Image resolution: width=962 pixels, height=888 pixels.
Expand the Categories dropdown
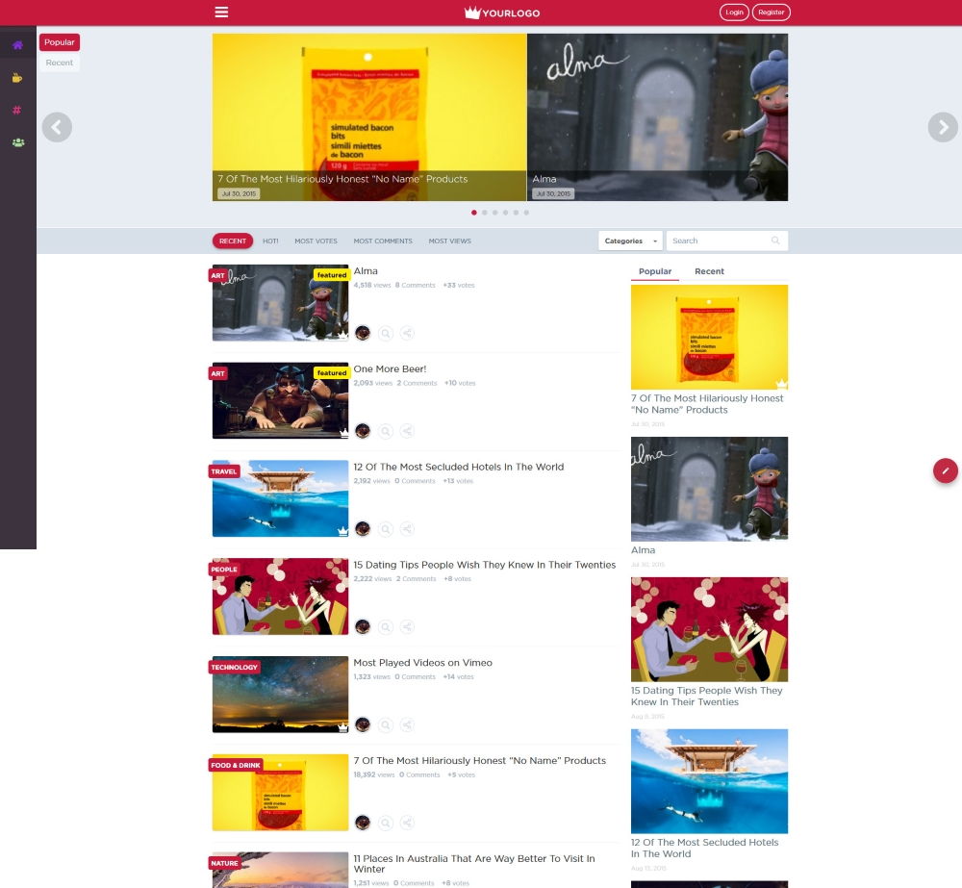[x=631, y=241]
